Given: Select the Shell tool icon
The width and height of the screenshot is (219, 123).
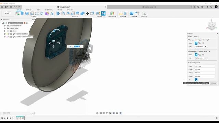Looking at the screenshot, I should click(x=73, y=13).
